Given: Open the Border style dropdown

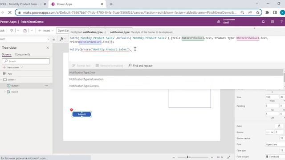Looking at the screenshot, I should (x=269, y=132).
